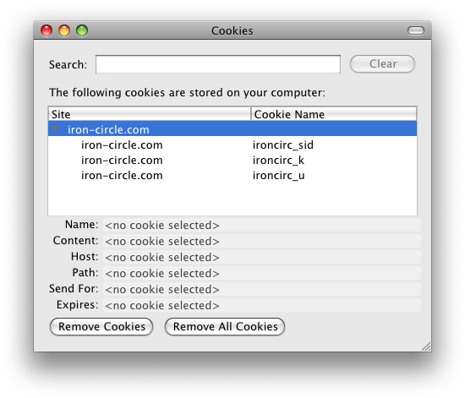The width and height of the screenshot is (465, 398).
Task: Click the Remove Cookies button
Action: tap(101, 326)
